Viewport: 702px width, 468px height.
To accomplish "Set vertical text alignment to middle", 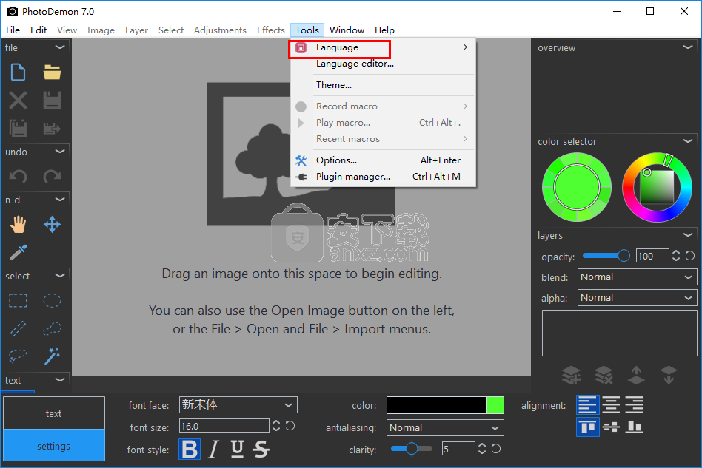I will pyautogui.click(x=611, y=427).
